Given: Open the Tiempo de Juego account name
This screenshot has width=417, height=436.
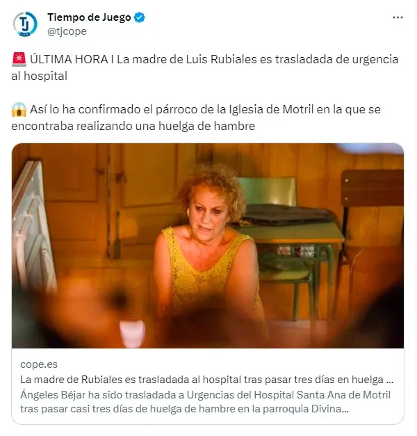Looking at the screenshot, I should [x=89, y=17].
